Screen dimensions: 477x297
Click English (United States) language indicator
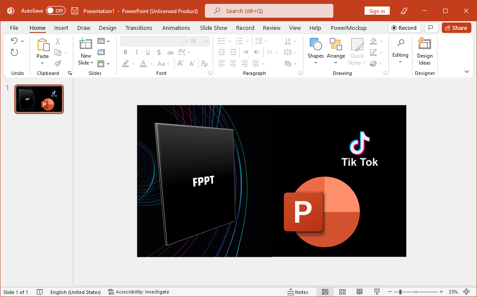point(76,292)
